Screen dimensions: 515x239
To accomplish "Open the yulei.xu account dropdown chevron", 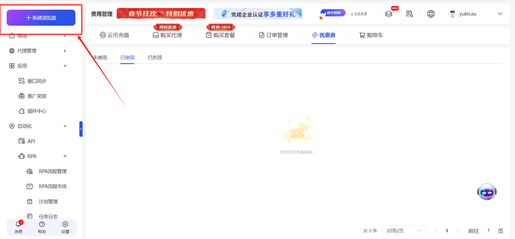I will coord(500,13).
